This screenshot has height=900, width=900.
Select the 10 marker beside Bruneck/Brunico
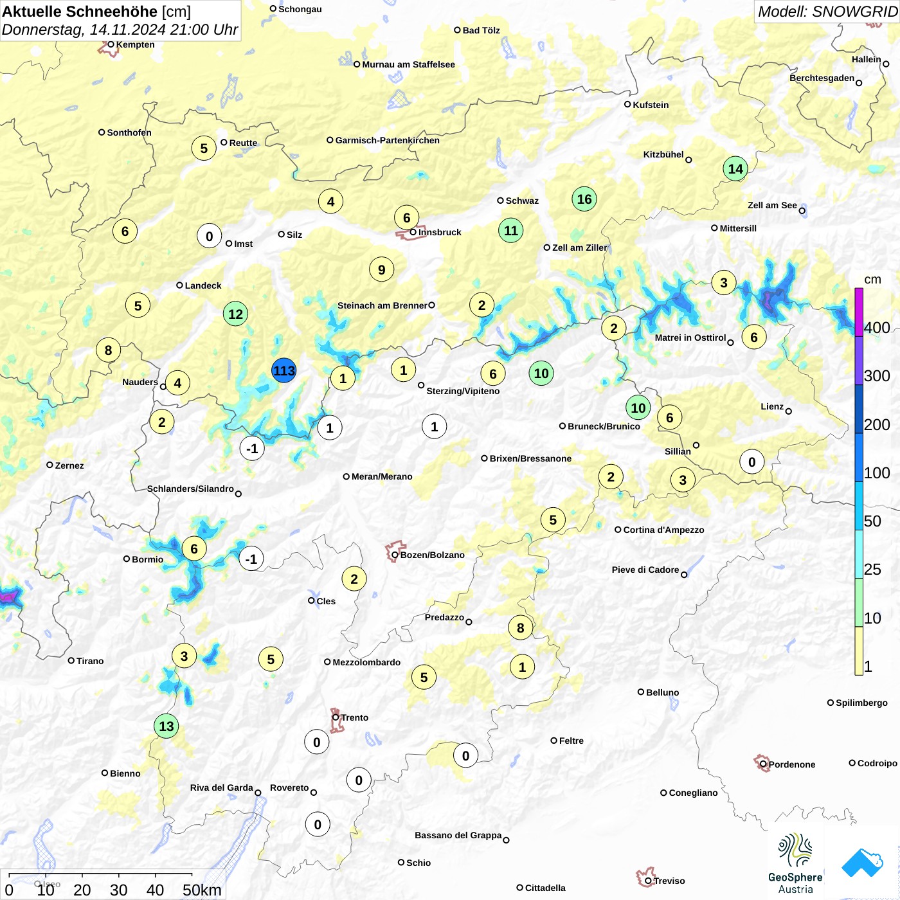pyautogui.click(x=638, y=408)
